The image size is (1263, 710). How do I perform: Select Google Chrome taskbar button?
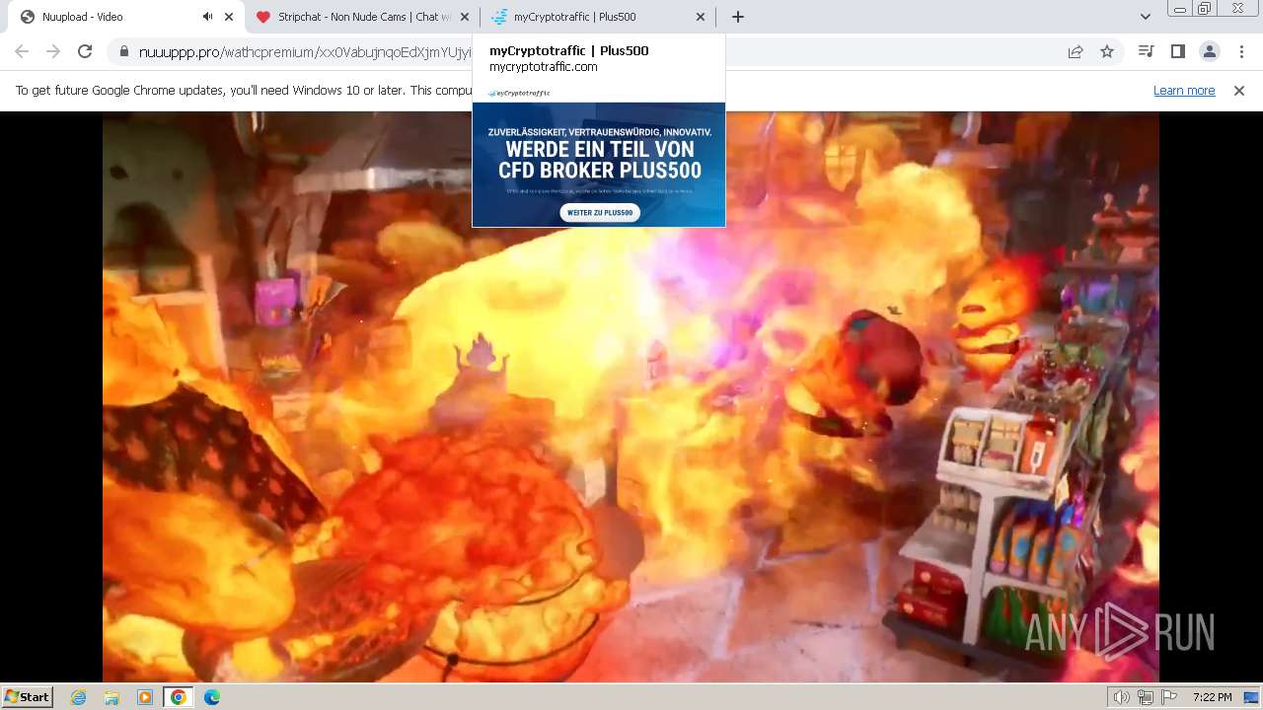[x=178, y=697]
